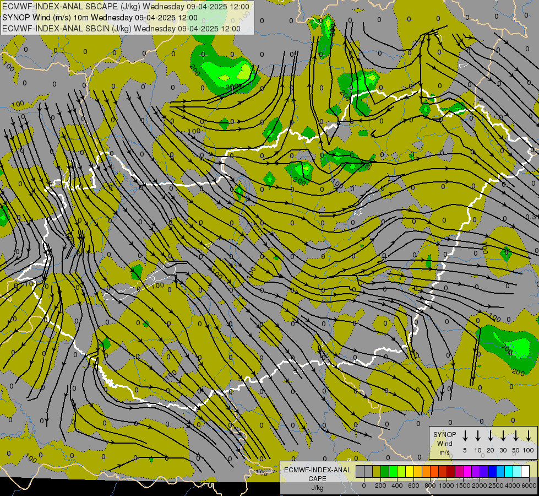Select the wind arrow above 100 m/s
The image size is (539, 496).
(x=529, y=436)
